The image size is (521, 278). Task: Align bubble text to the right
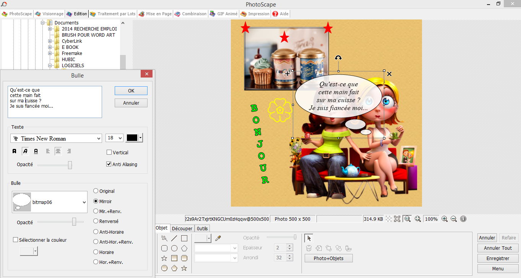69,151
